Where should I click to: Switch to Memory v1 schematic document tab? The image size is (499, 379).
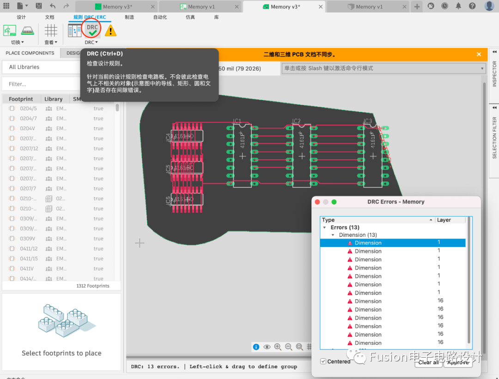201,6
